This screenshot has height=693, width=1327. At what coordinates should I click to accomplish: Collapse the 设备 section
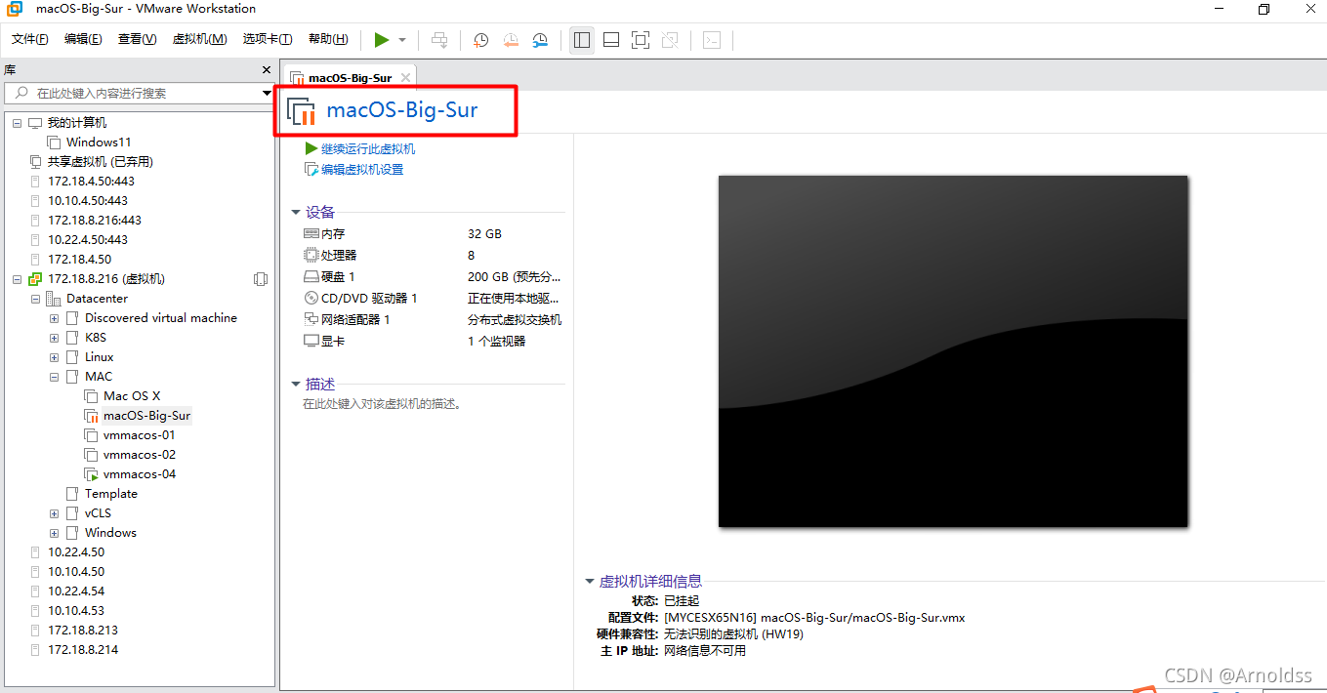pyautogui.click(x=296, y=212)
